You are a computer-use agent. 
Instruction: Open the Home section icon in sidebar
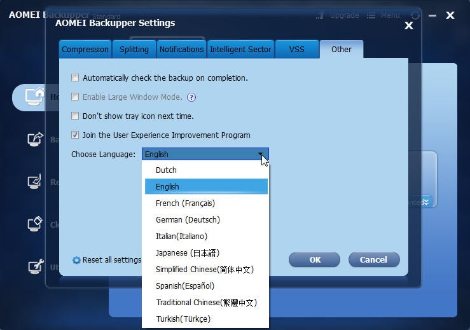point(34,97)
